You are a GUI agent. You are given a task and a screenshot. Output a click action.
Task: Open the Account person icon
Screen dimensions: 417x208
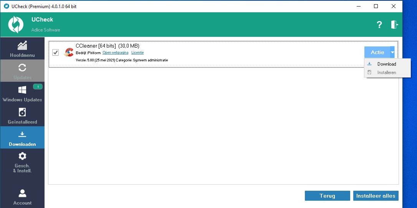point(22,193)
